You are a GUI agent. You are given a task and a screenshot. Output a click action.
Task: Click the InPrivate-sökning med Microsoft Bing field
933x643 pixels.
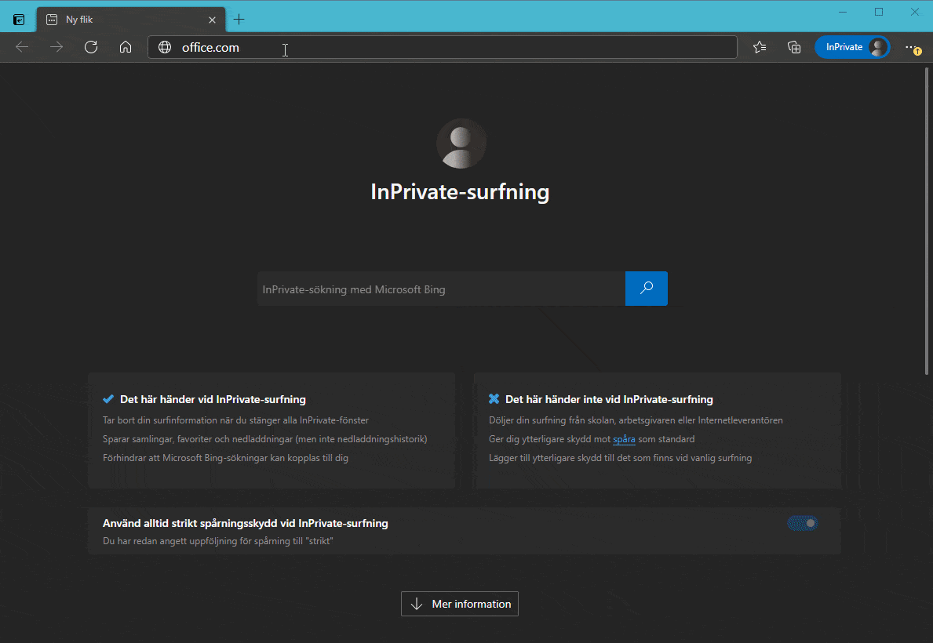[x=441, y=289]
